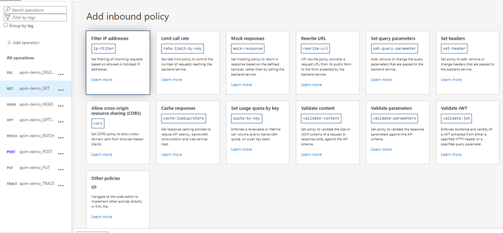503x233 pixels.
Task: Click the Search operations input field
Action: [36, 10]
